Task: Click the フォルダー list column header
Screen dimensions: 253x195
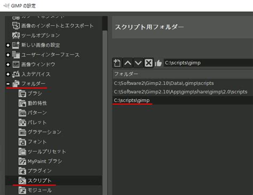Action: pos(183,74)
